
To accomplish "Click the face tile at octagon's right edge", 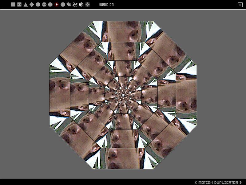I will (x=186, y=95).
